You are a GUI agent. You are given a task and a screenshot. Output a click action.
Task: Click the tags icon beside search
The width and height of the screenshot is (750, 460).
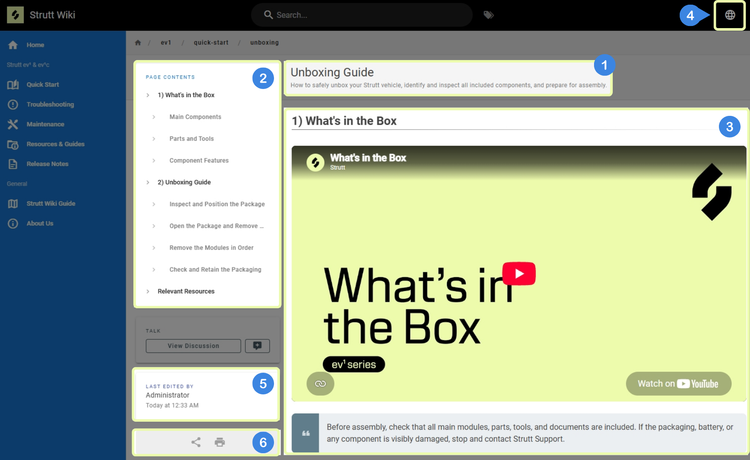pos(488,15)
